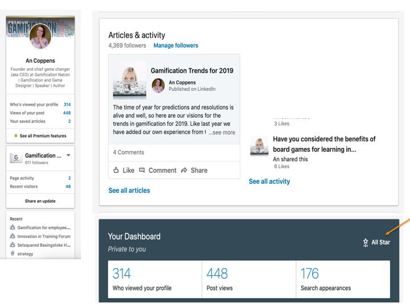
Task: Open See all articles link
Action: coord(129,190)
